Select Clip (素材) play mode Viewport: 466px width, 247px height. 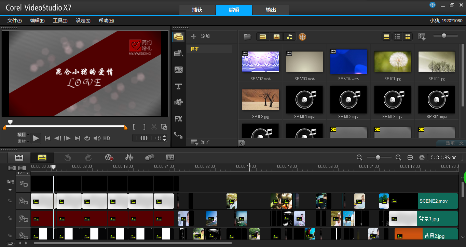click(22, 141)
